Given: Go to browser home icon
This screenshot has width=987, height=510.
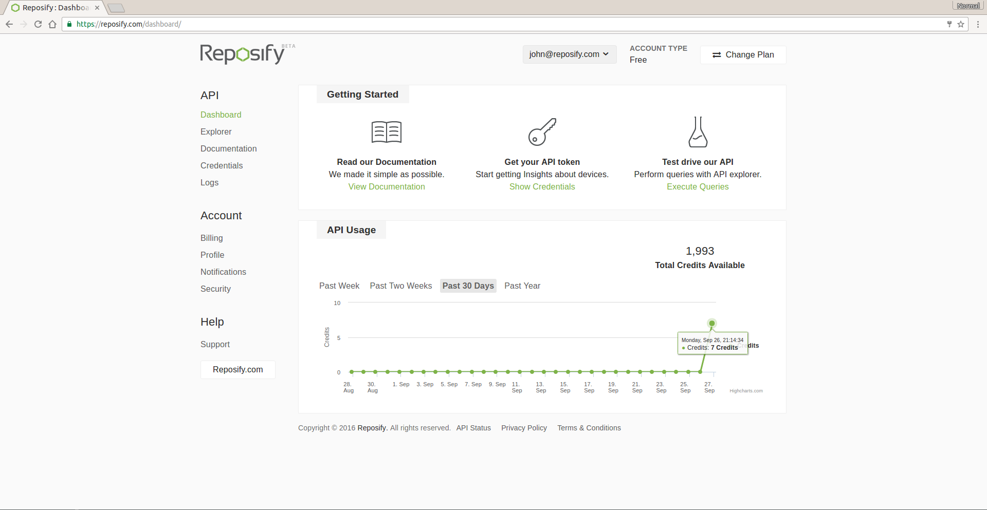Looking at the screenshot, I should click(x=52, y=24).
